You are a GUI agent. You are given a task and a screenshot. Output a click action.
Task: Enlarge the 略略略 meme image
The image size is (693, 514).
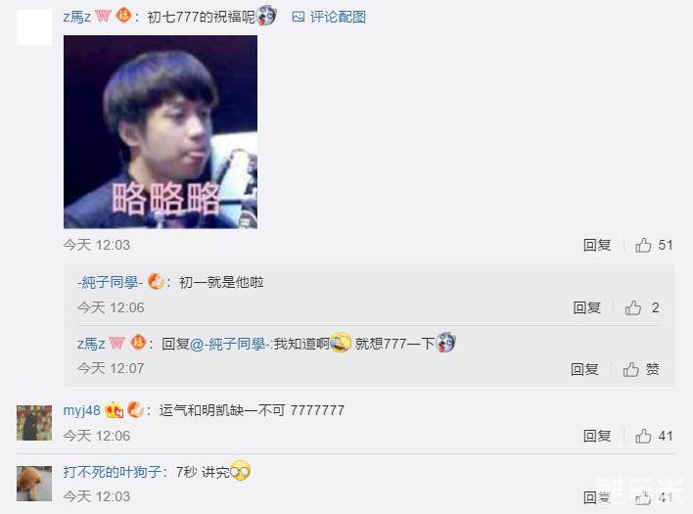click(161, 132)
